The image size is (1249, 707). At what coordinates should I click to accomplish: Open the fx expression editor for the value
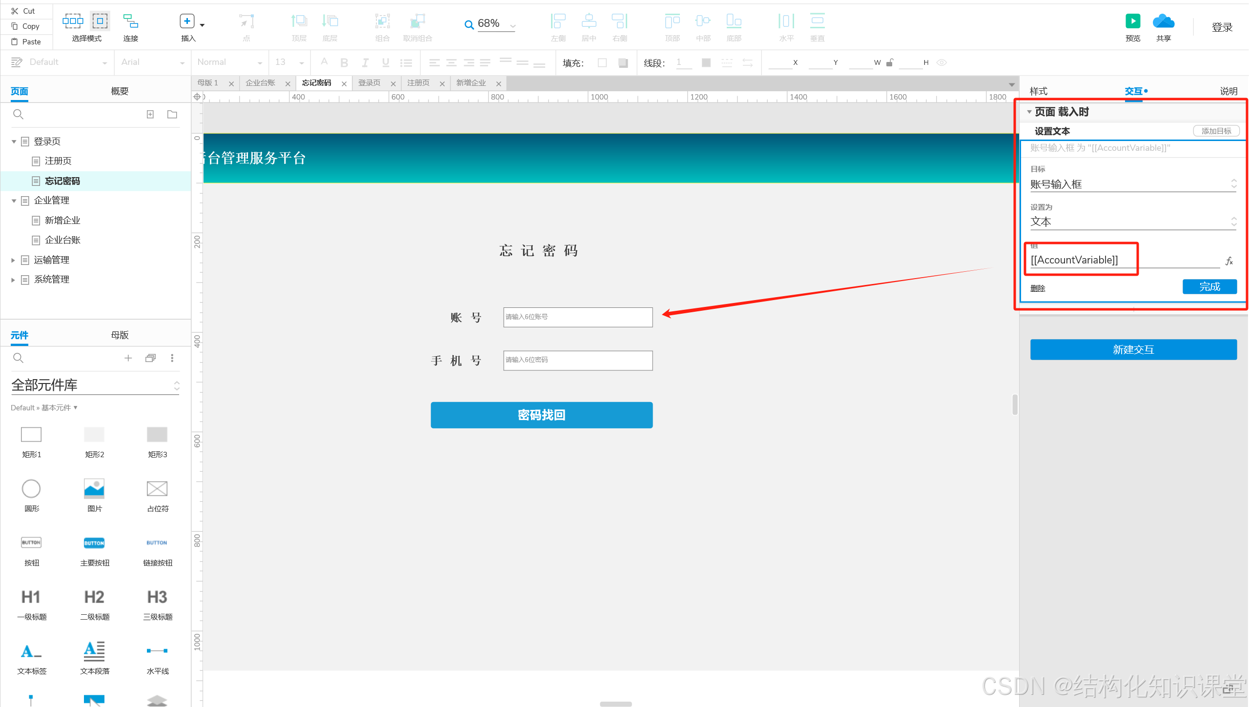[1229, 262]
